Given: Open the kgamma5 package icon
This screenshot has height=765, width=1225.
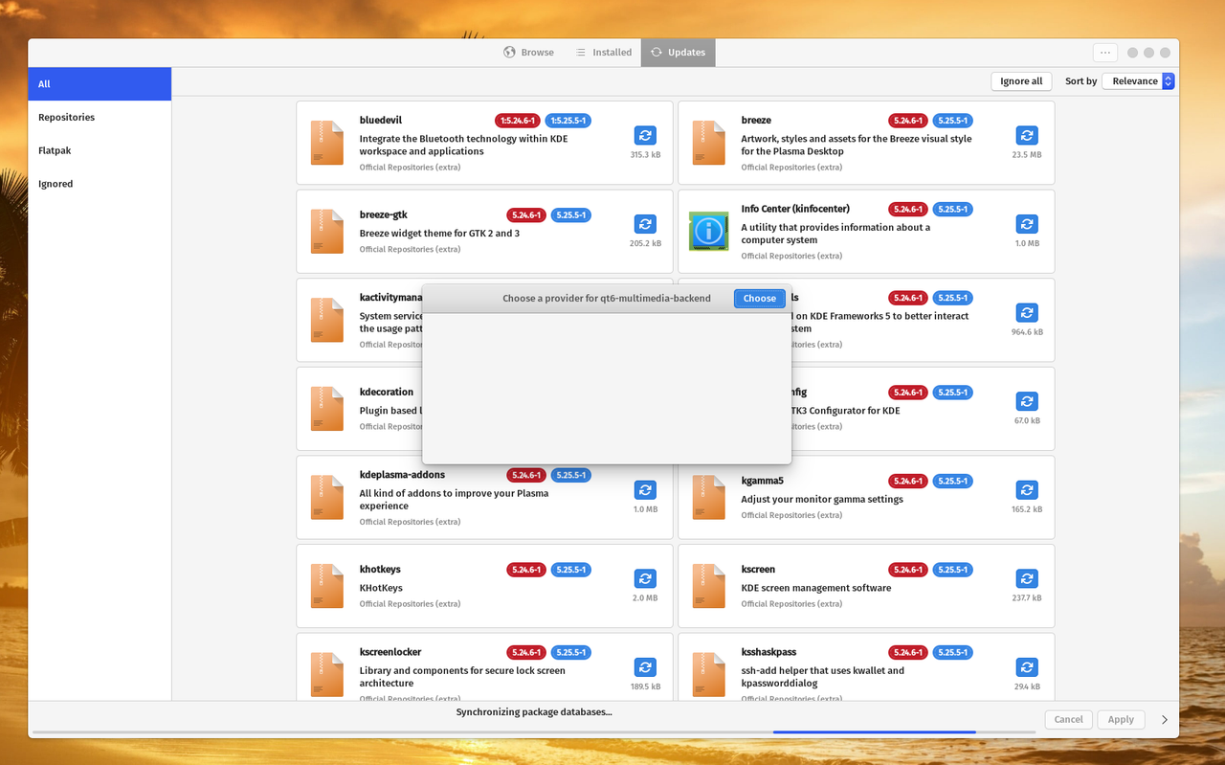Looking at the screenshot, I should click(x=709, y=497).
